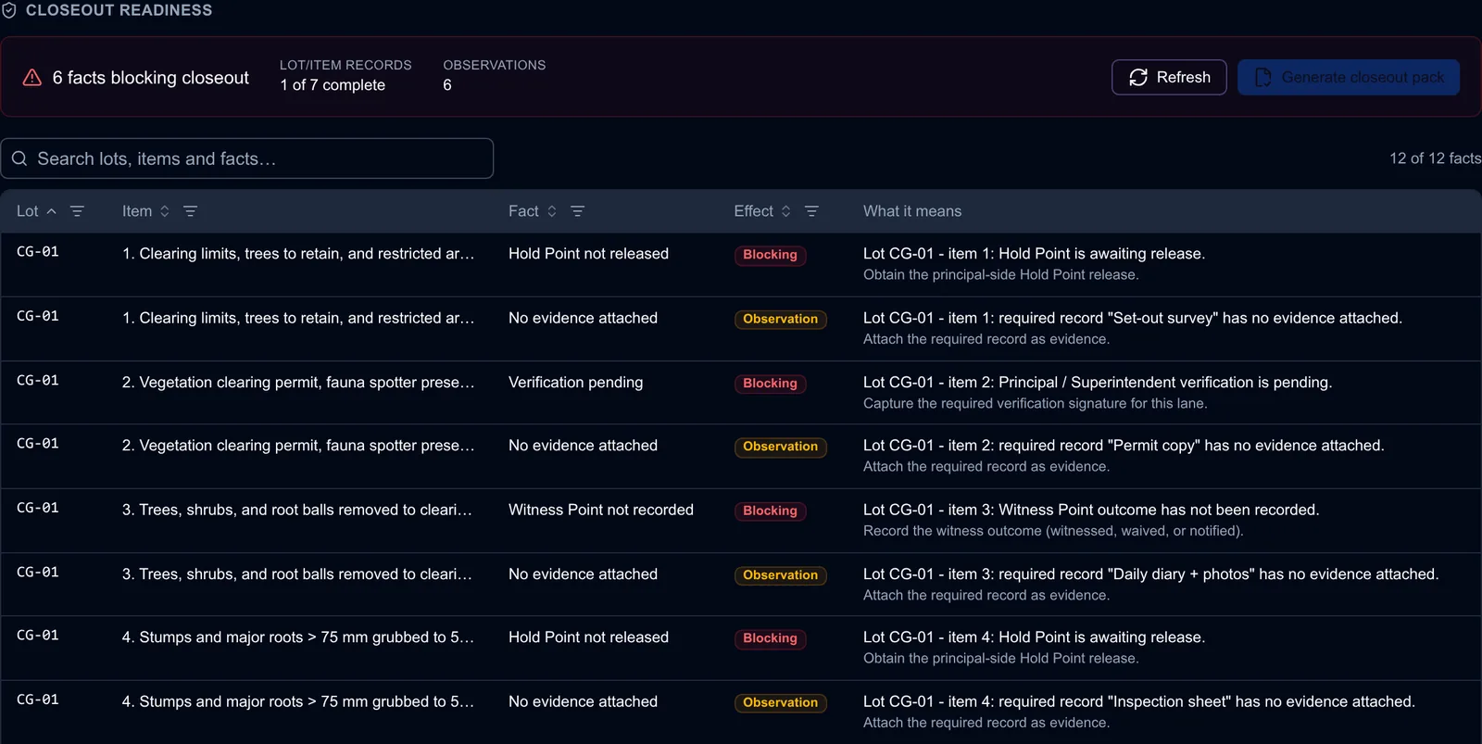
Task: Click '6 facts blocking closeout' heading
Action: point(151,78)
